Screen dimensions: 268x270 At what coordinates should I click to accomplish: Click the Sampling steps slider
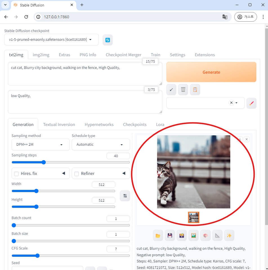[x=71, y=162]
